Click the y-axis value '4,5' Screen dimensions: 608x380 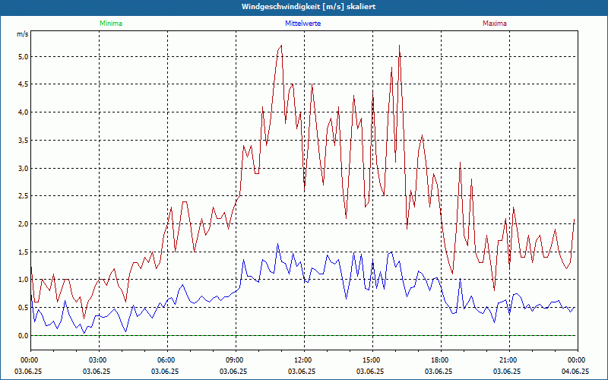tap(24, 84)
